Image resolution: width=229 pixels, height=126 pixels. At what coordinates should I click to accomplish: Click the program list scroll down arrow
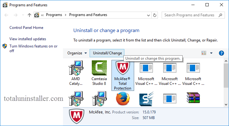click(226, 104)
